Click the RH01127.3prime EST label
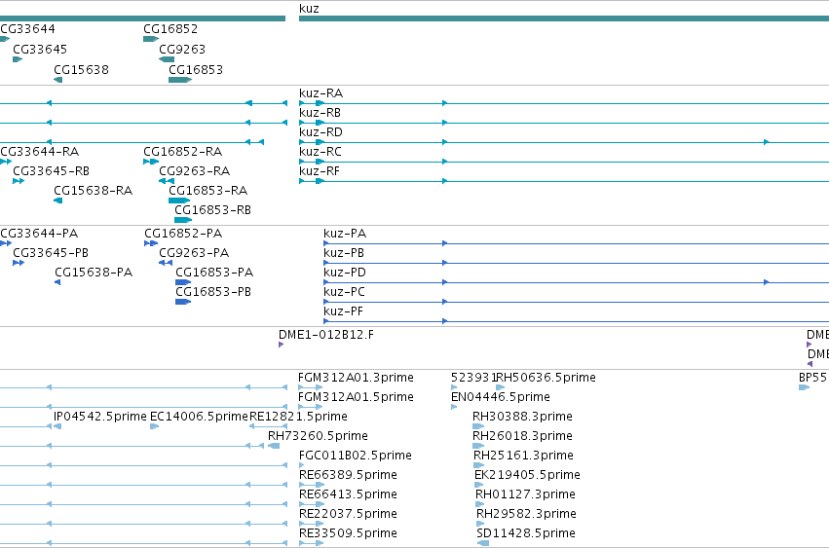This screenshot has height=548, width=829. [525, 495]
